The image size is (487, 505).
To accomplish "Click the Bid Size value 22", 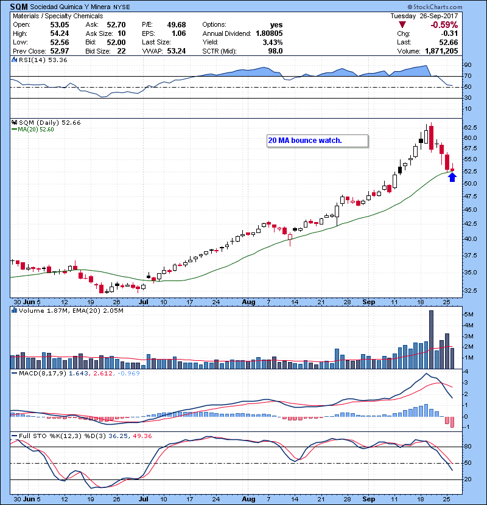I will [121, 51].
